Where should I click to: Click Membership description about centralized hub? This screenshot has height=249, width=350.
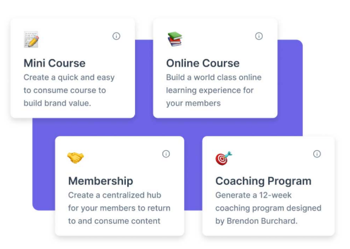119,208
